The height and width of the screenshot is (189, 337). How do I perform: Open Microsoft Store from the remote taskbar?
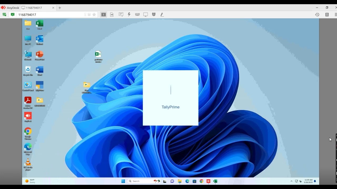pos(194,181)
